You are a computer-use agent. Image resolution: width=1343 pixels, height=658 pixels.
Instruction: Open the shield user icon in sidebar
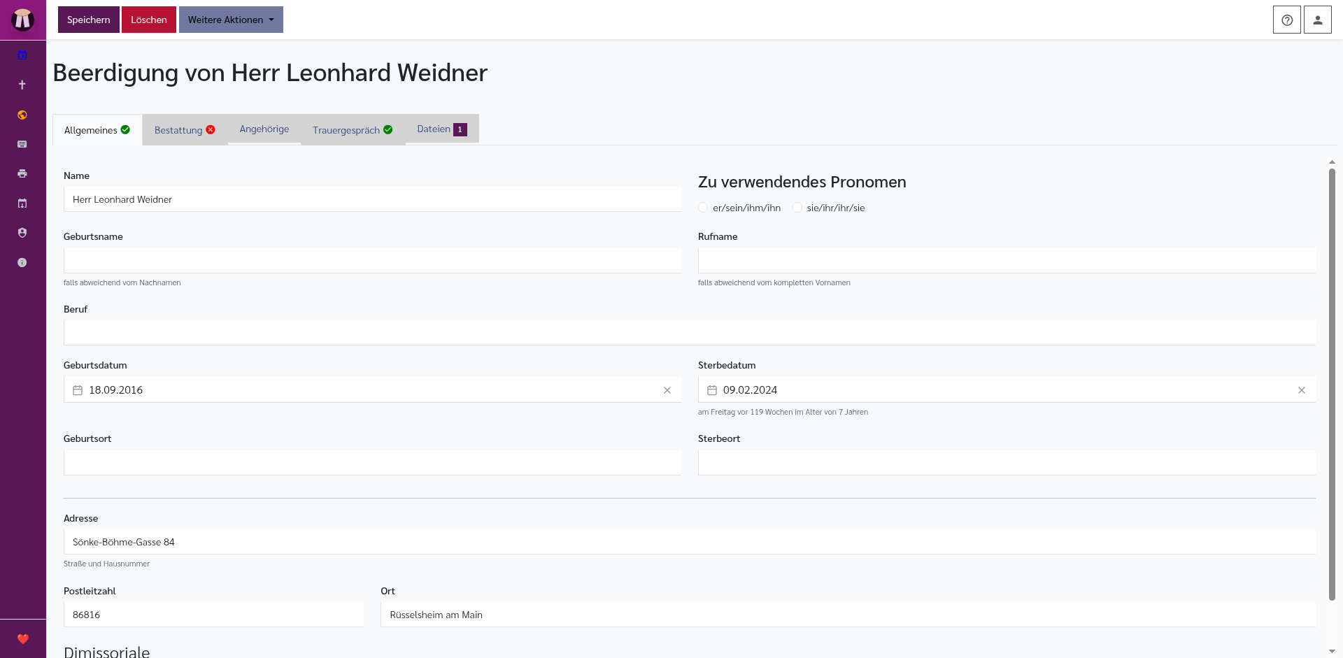click(22, 233)
